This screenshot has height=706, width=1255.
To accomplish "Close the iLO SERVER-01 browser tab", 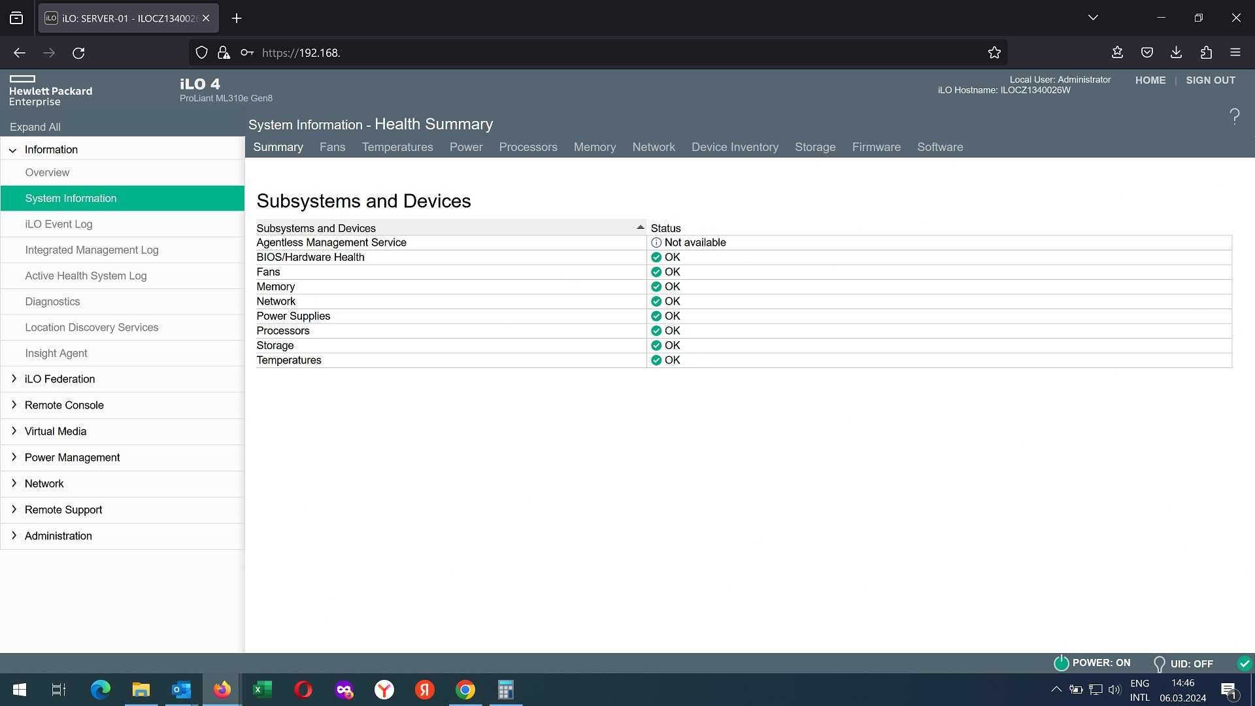I will [206, 18].
